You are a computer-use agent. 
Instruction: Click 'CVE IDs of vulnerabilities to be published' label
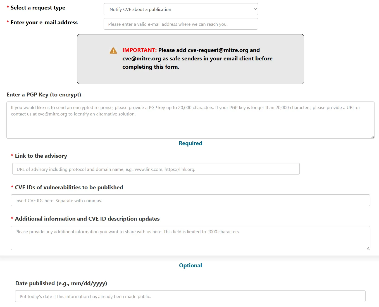[x=69, y=187]
